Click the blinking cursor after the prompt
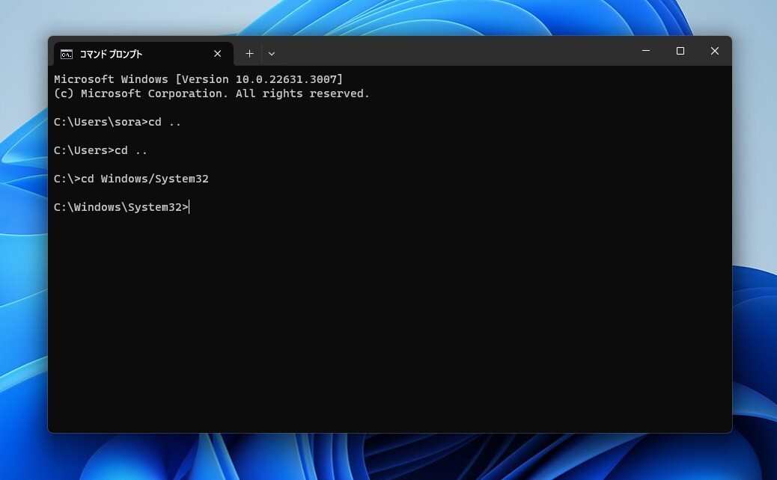Screen dimensions: 777x480 pos(189,207)
